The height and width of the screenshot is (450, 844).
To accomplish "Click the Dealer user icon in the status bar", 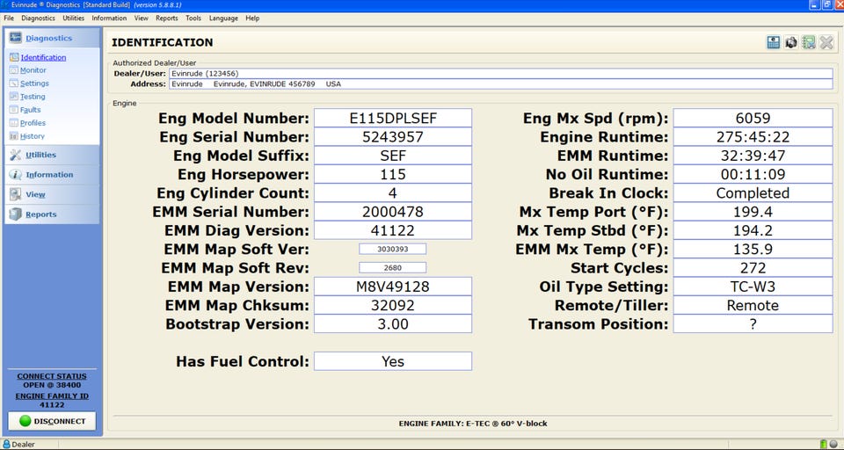I will [x=6, y=444].
